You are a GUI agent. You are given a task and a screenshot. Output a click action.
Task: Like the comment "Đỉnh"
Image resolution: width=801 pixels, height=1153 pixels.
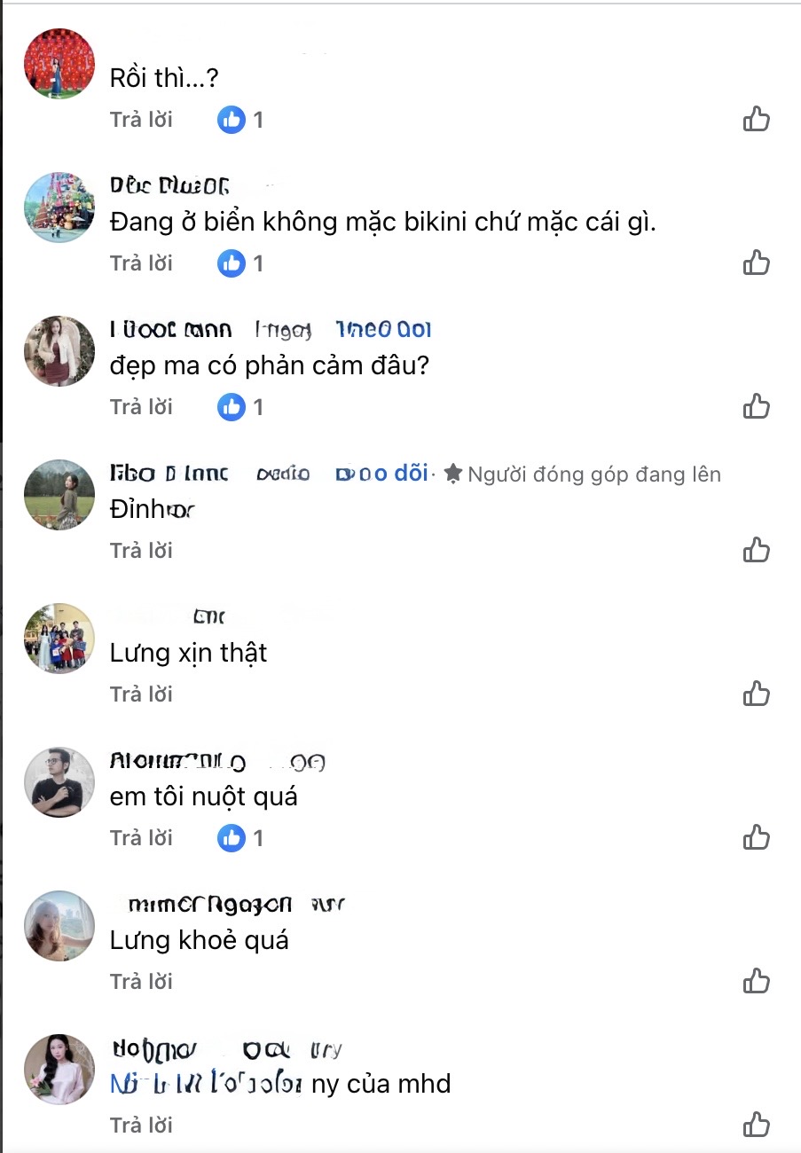[x=757, y=549]
